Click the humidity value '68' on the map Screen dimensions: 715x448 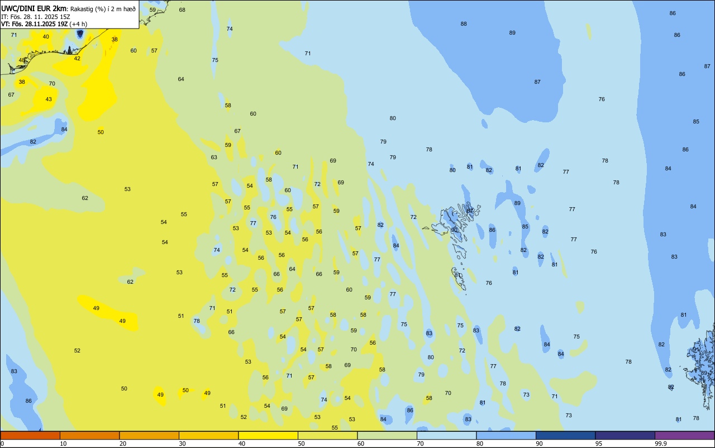click(182, 10)
